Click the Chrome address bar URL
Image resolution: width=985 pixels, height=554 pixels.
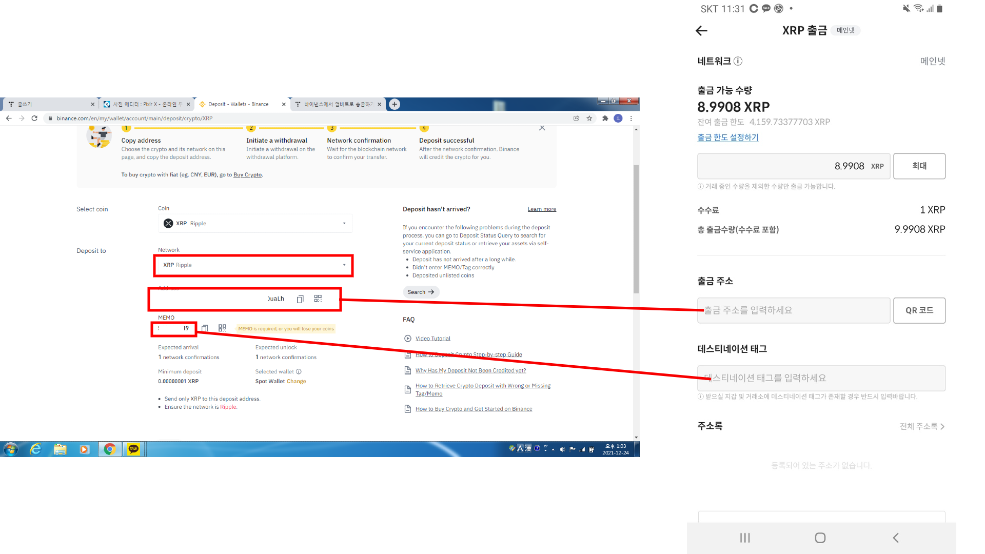(x=134, y=118)
